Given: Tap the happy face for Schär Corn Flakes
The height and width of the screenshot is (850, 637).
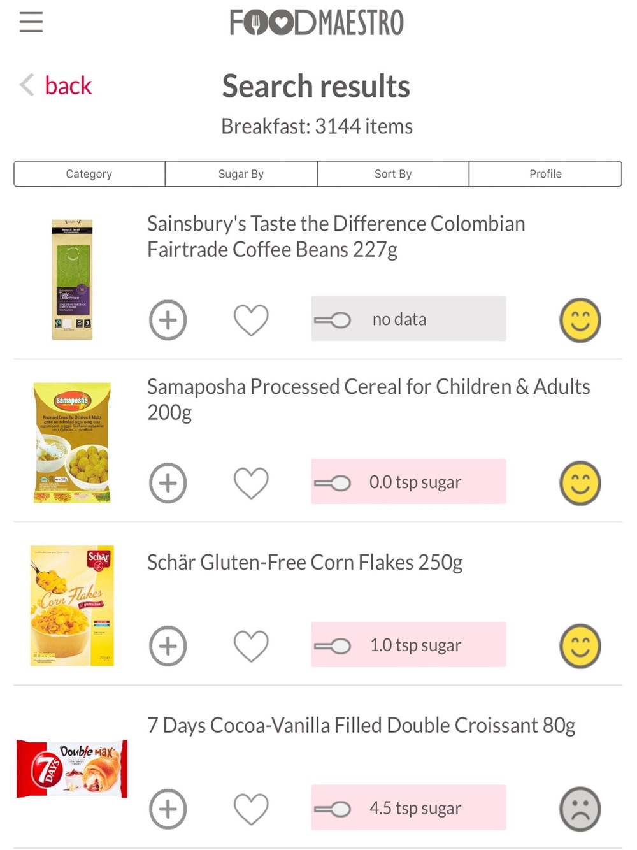Looking at the screenshot, I should pos(580,646).
